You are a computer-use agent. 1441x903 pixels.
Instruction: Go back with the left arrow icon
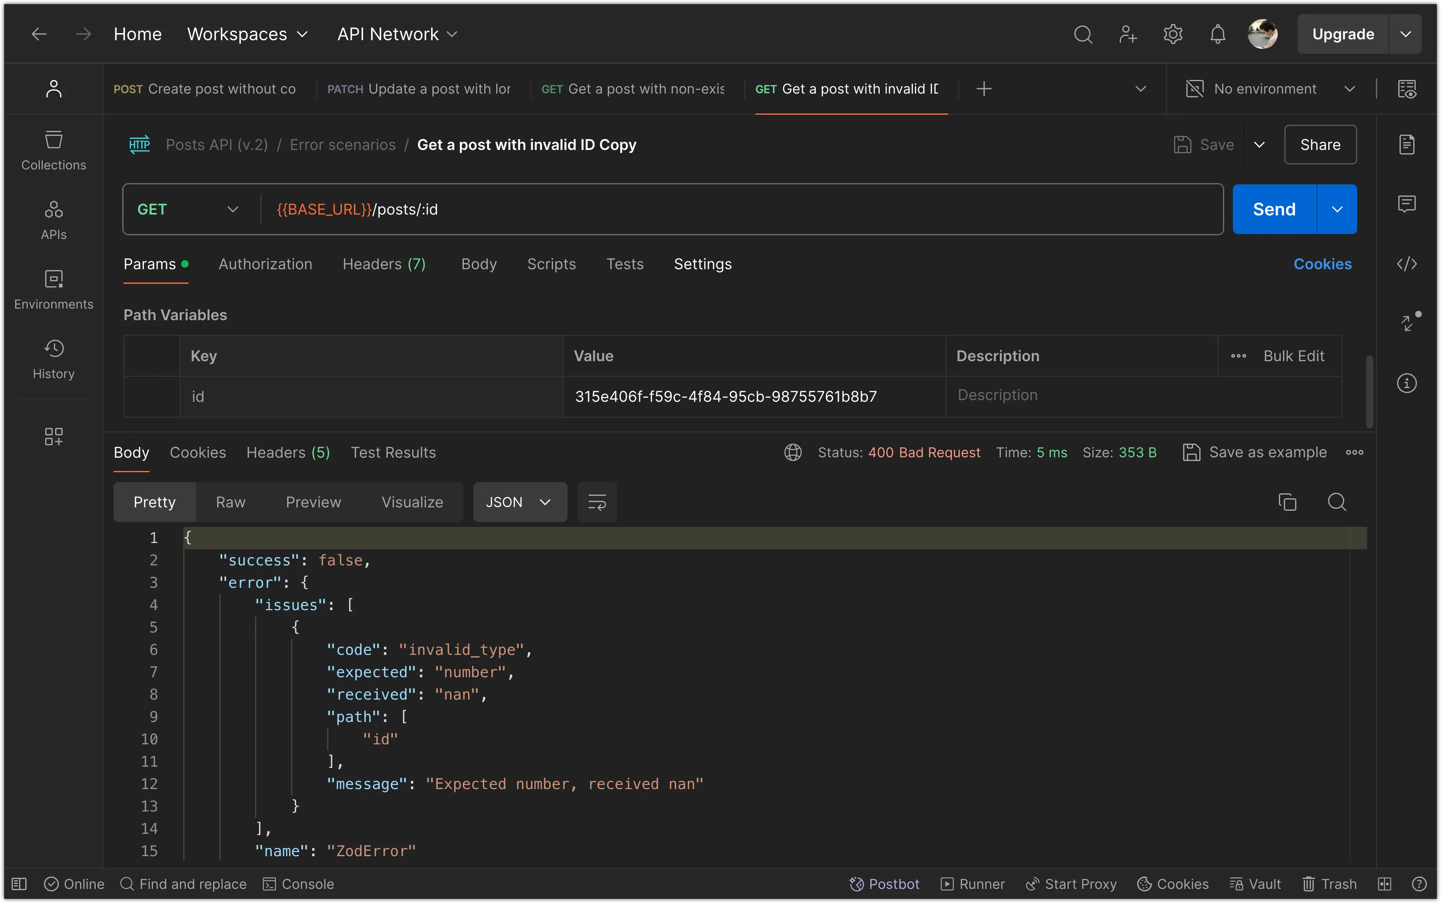click(x=39, y=34)
